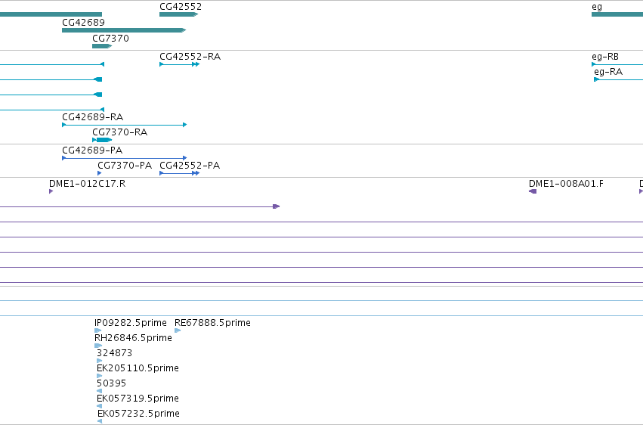The image size is (643, 425).
Task: Click the RH26846.5prime label
Action: pos(133,338)
